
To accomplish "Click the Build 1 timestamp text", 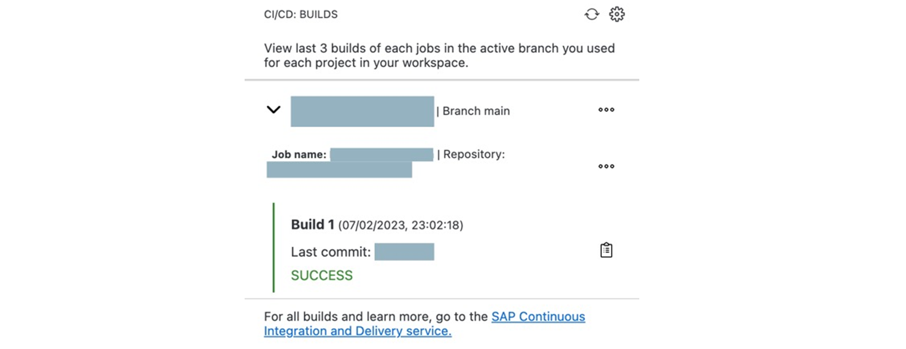I will [x=401, y=225].
